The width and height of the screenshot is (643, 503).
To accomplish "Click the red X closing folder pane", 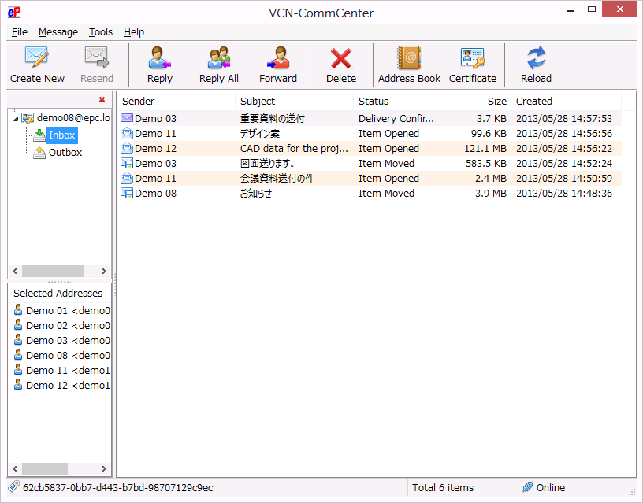I will pyautogui.click(x=102, y=99).
